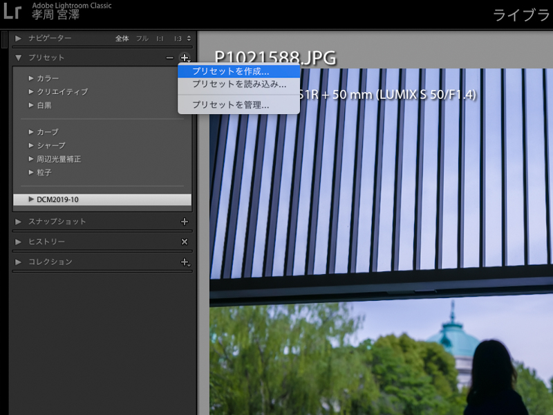Open navigator zoom ratio stepper arrows
The height and width of the screenshot is (415, 553).
(x=189, y=39)
